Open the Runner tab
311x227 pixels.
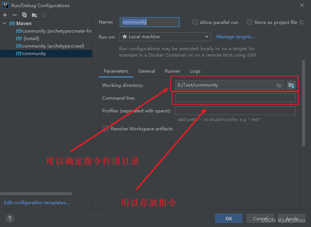[x=172, y=71]
